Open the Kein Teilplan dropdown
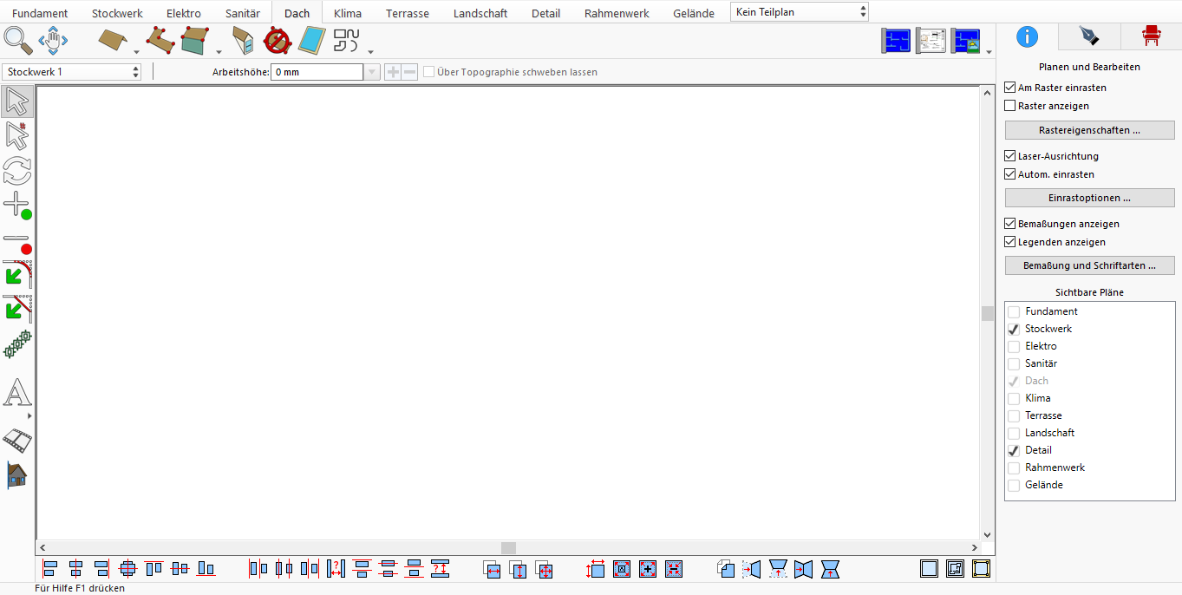The width and height of the screenshot is (1182, 595). (x=800, y=12)
